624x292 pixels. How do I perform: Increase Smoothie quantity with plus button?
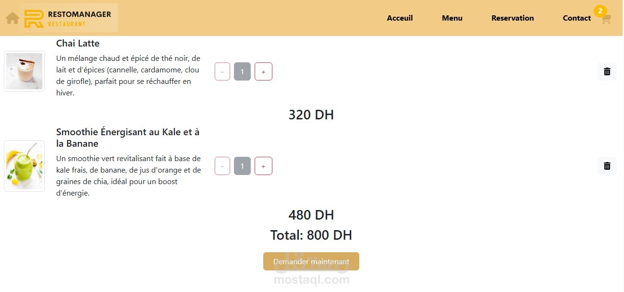[263, 166]
